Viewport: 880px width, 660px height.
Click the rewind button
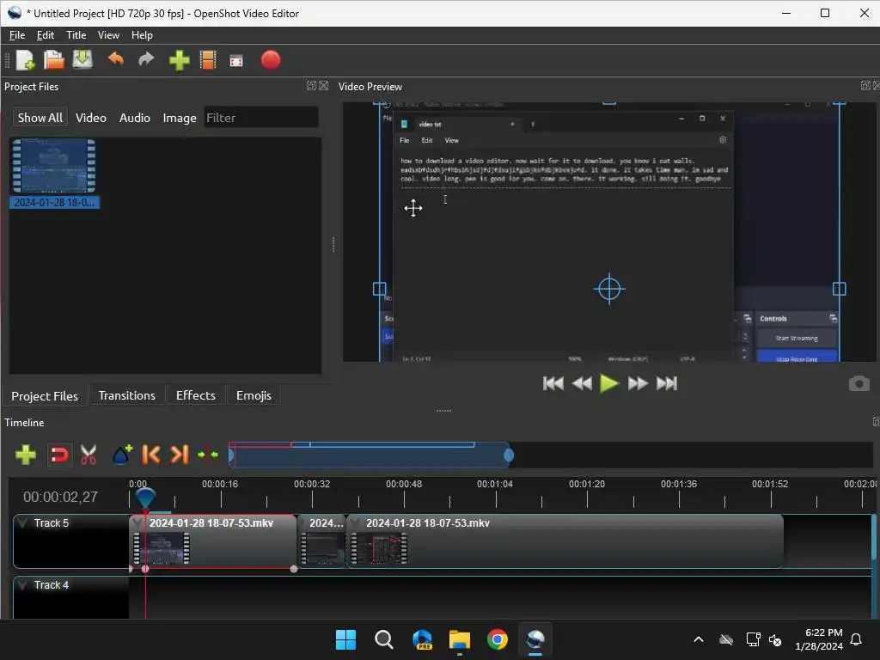pos(582,383)
